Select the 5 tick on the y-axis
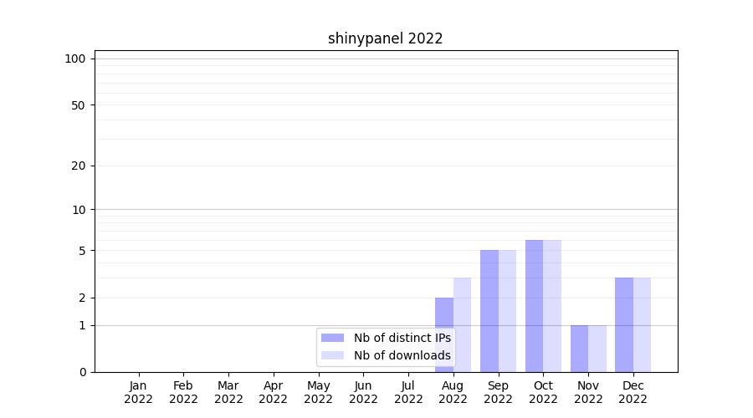The image size is (753, 418). 82,251
